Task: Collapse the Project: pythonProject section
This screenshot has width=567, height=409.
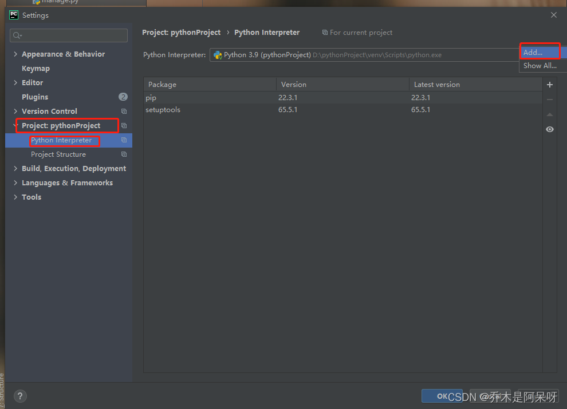Action: coord(15,126)
